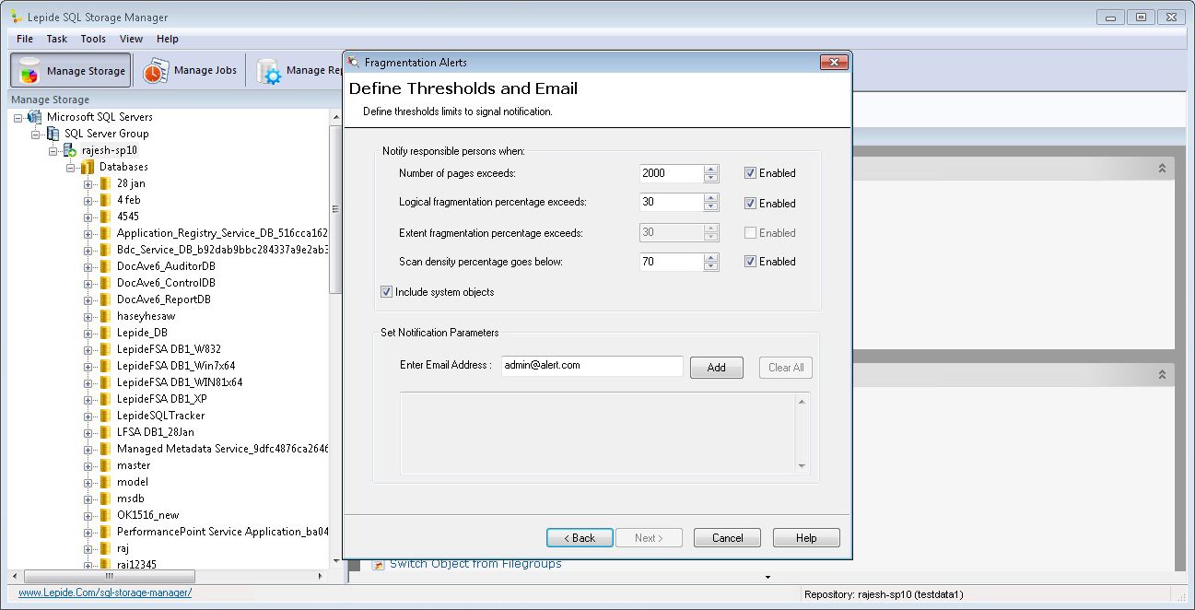This screenshot has width=1195, height=610.
Task: Open the File menu
Action: point(25,39)
